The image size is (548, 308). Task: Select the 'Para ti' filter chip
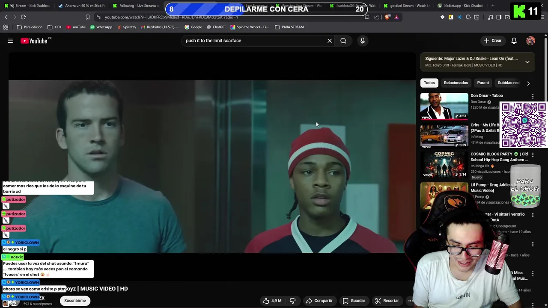(x=483, y=83)
